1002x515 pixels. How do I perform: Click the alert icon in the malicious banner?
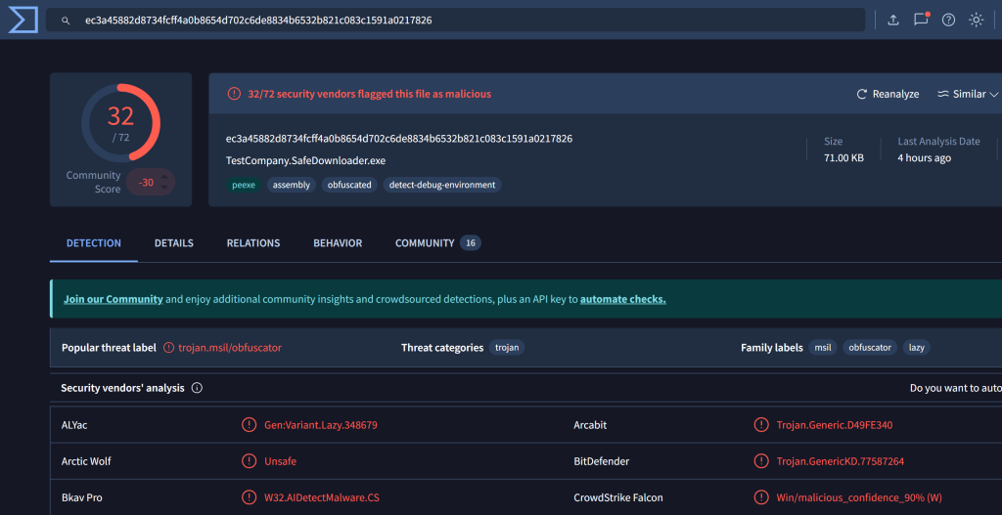pyautogui.click(x=234, y=94)
